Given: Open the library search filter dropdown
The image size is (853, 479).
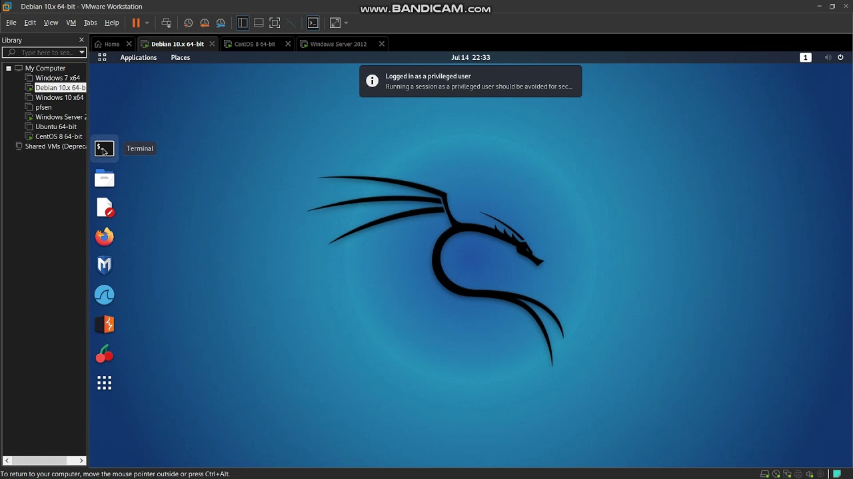Looking at the screenshot, I should pos(82,53).
